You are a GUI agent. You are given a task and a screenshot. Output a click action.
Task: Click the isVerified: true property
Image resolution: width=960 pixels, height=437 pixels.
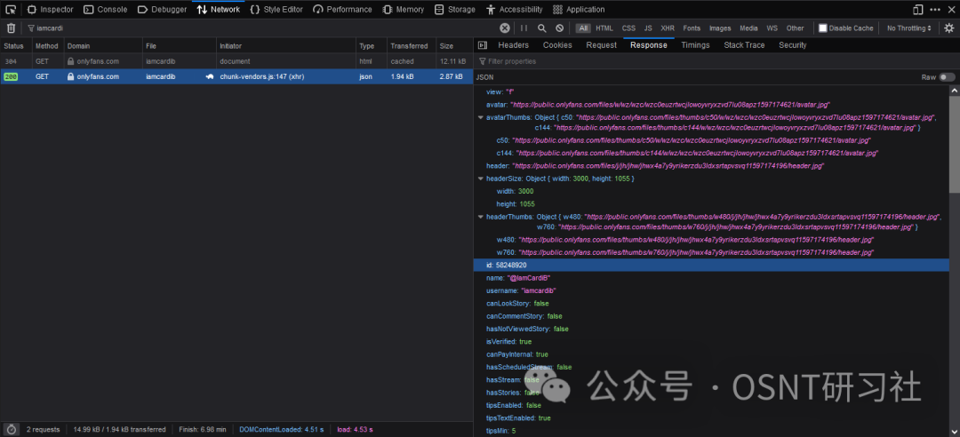pos(508,342)
